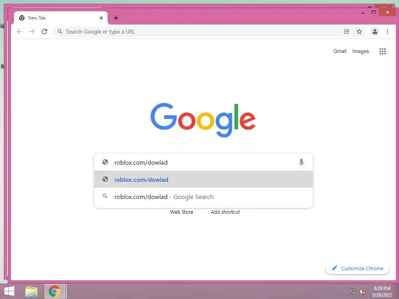Open Google Images link

coord(360,51)
